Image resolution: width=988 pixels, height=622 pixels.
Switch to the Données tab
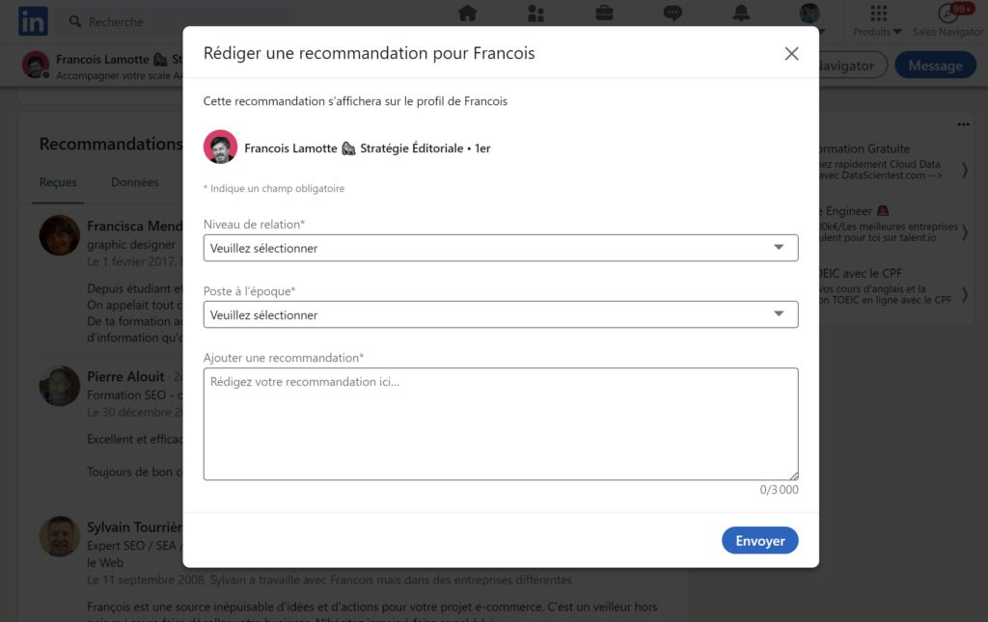(135, 182)
